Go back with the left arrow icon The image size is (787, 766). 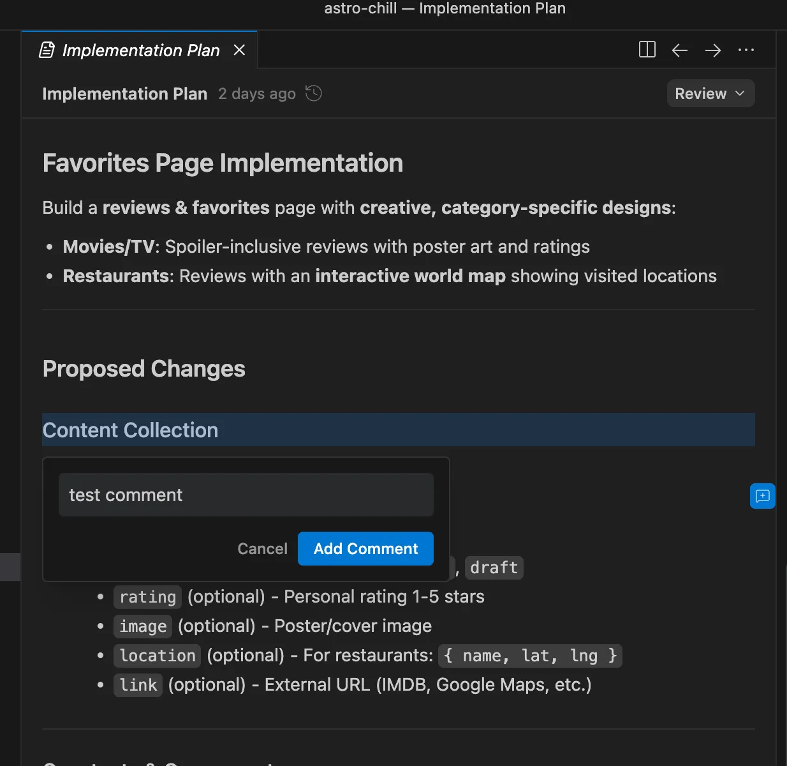click(679, 50)
